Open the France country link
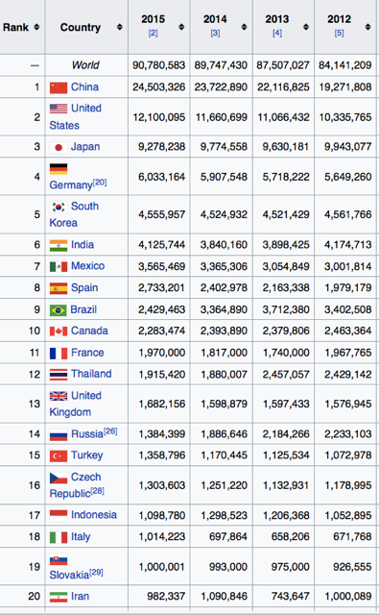 pyautogui.click(x=87, y=353)
